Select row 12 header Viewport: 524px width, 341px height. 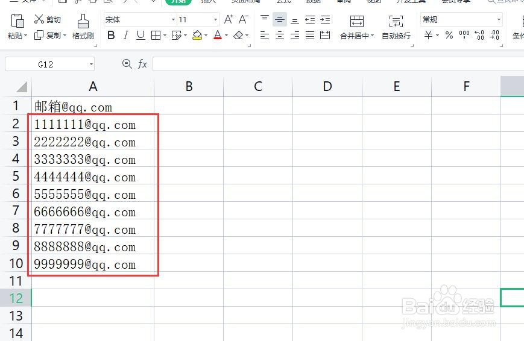[16, 298]
